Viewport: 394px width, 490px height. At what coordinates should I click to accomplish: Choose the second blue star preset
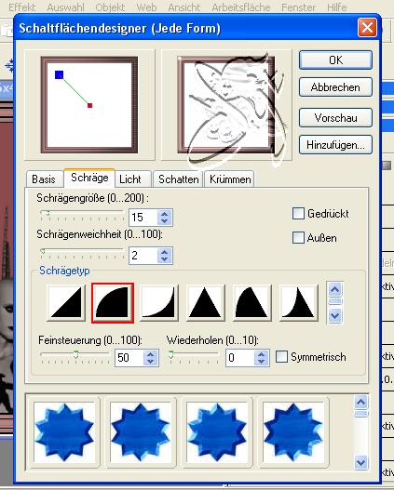(x=141, y=432)
